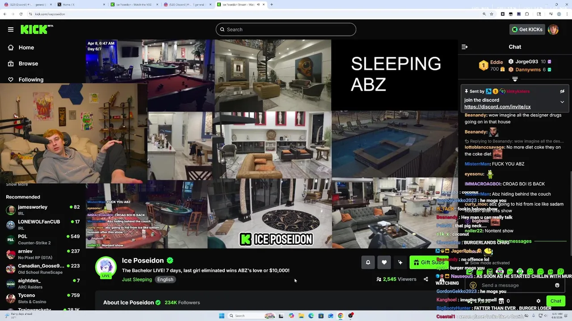
Task: Bookmark this page with the star icon
Action: coord(492,14)
